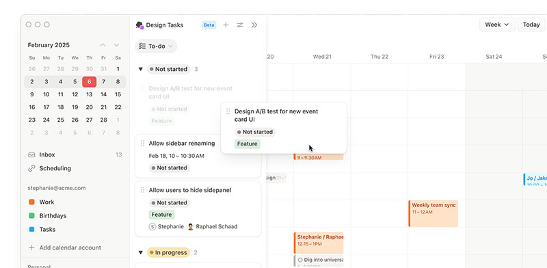
Task: Collapse the Not started group
Action: [x=141, y=69]
